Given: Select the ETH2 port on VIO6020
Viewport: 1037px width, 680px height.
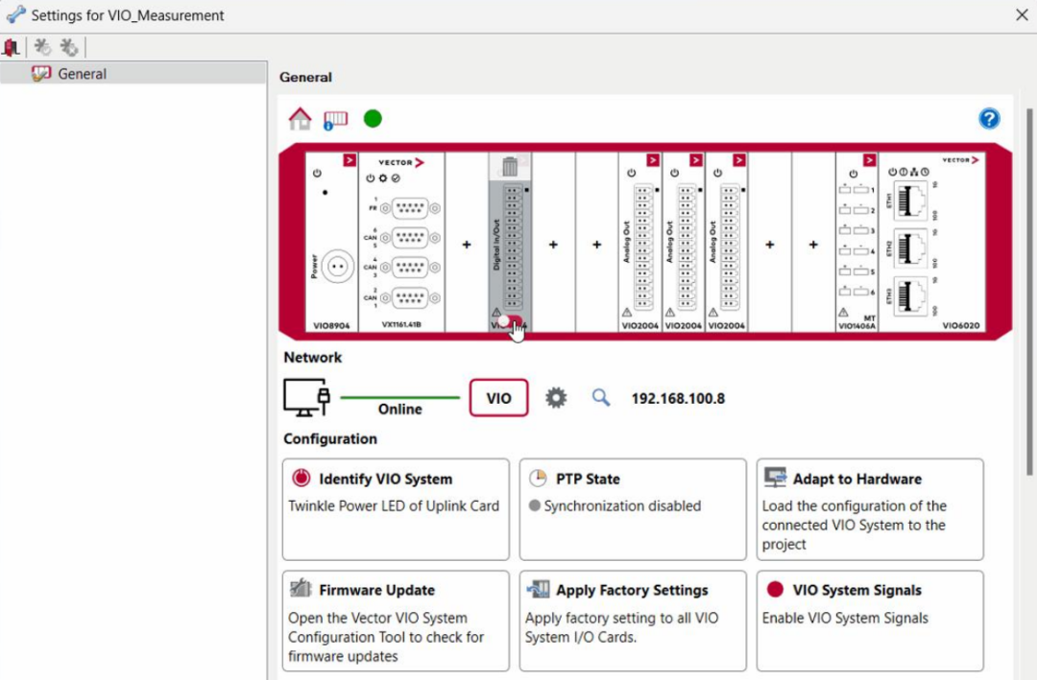Looking at the screenshot, I should point(910,248).
